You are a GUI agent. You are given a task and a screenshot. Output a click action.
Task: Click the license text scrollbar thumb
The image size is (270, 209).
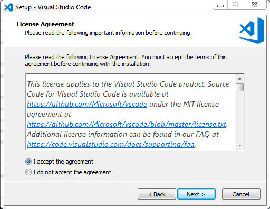click(x=240, y=87)
